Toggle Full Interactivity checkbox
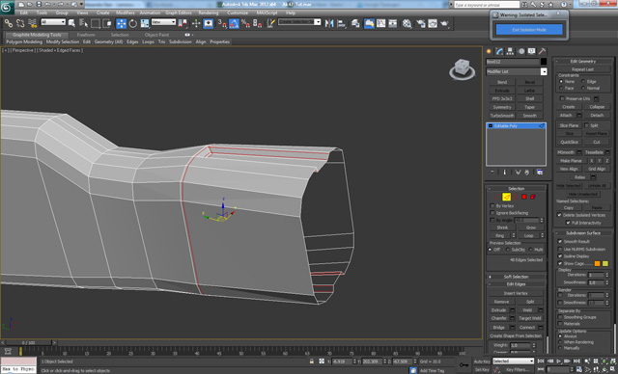Screen dimensions: 618x374 (x=568, y=223)
